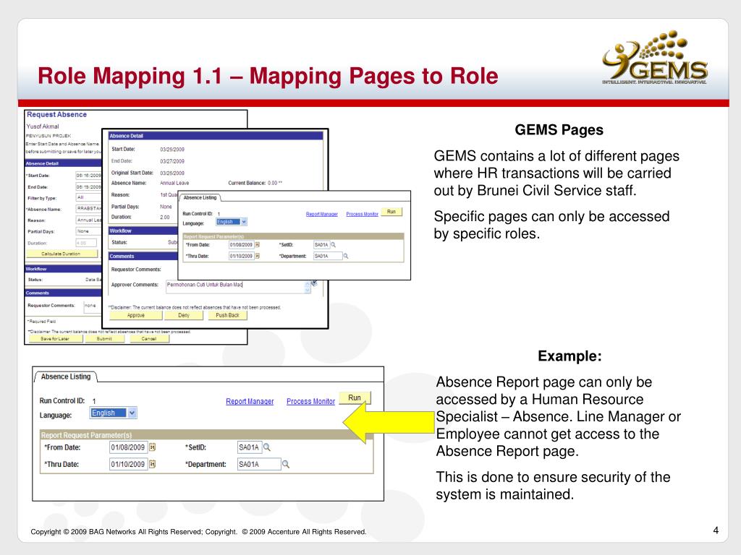Image resolution: width=741 pixels, height=555 pixels.
Task: Open Report Manager link in enlarged Absence Listing
Action: tap(250, 401)
